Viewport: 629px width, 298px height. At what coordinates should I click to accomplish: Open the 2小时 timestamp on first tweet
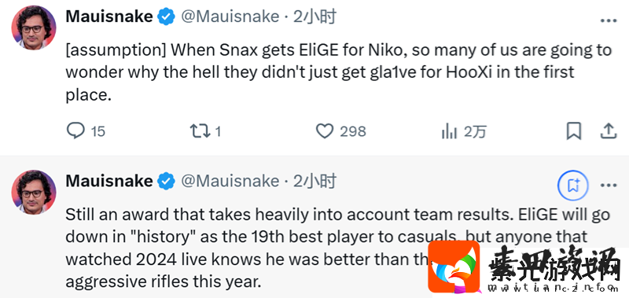(x=314, y=17)
